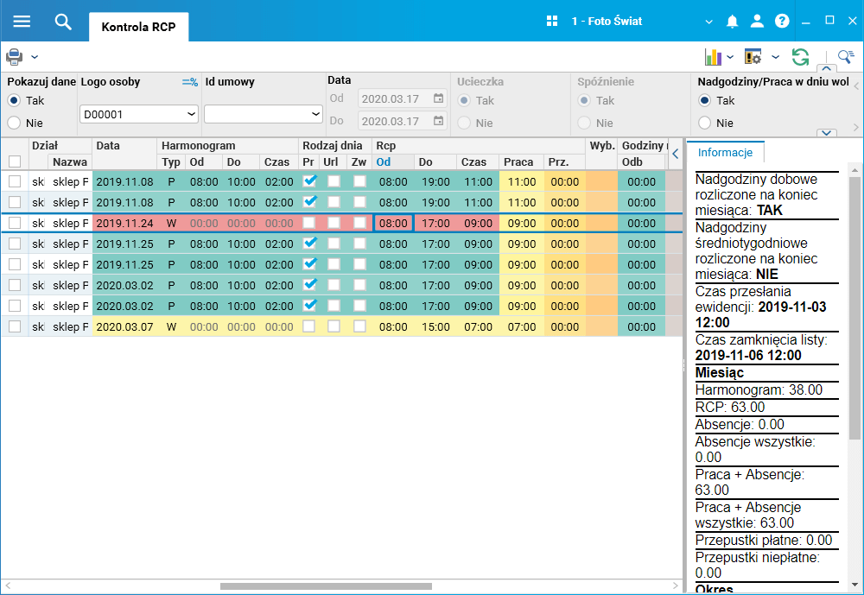Image resolution: width=864 pixels, height=595 pixels.
Task: Open the notifications bell
Action: click(x=732, y=22)
